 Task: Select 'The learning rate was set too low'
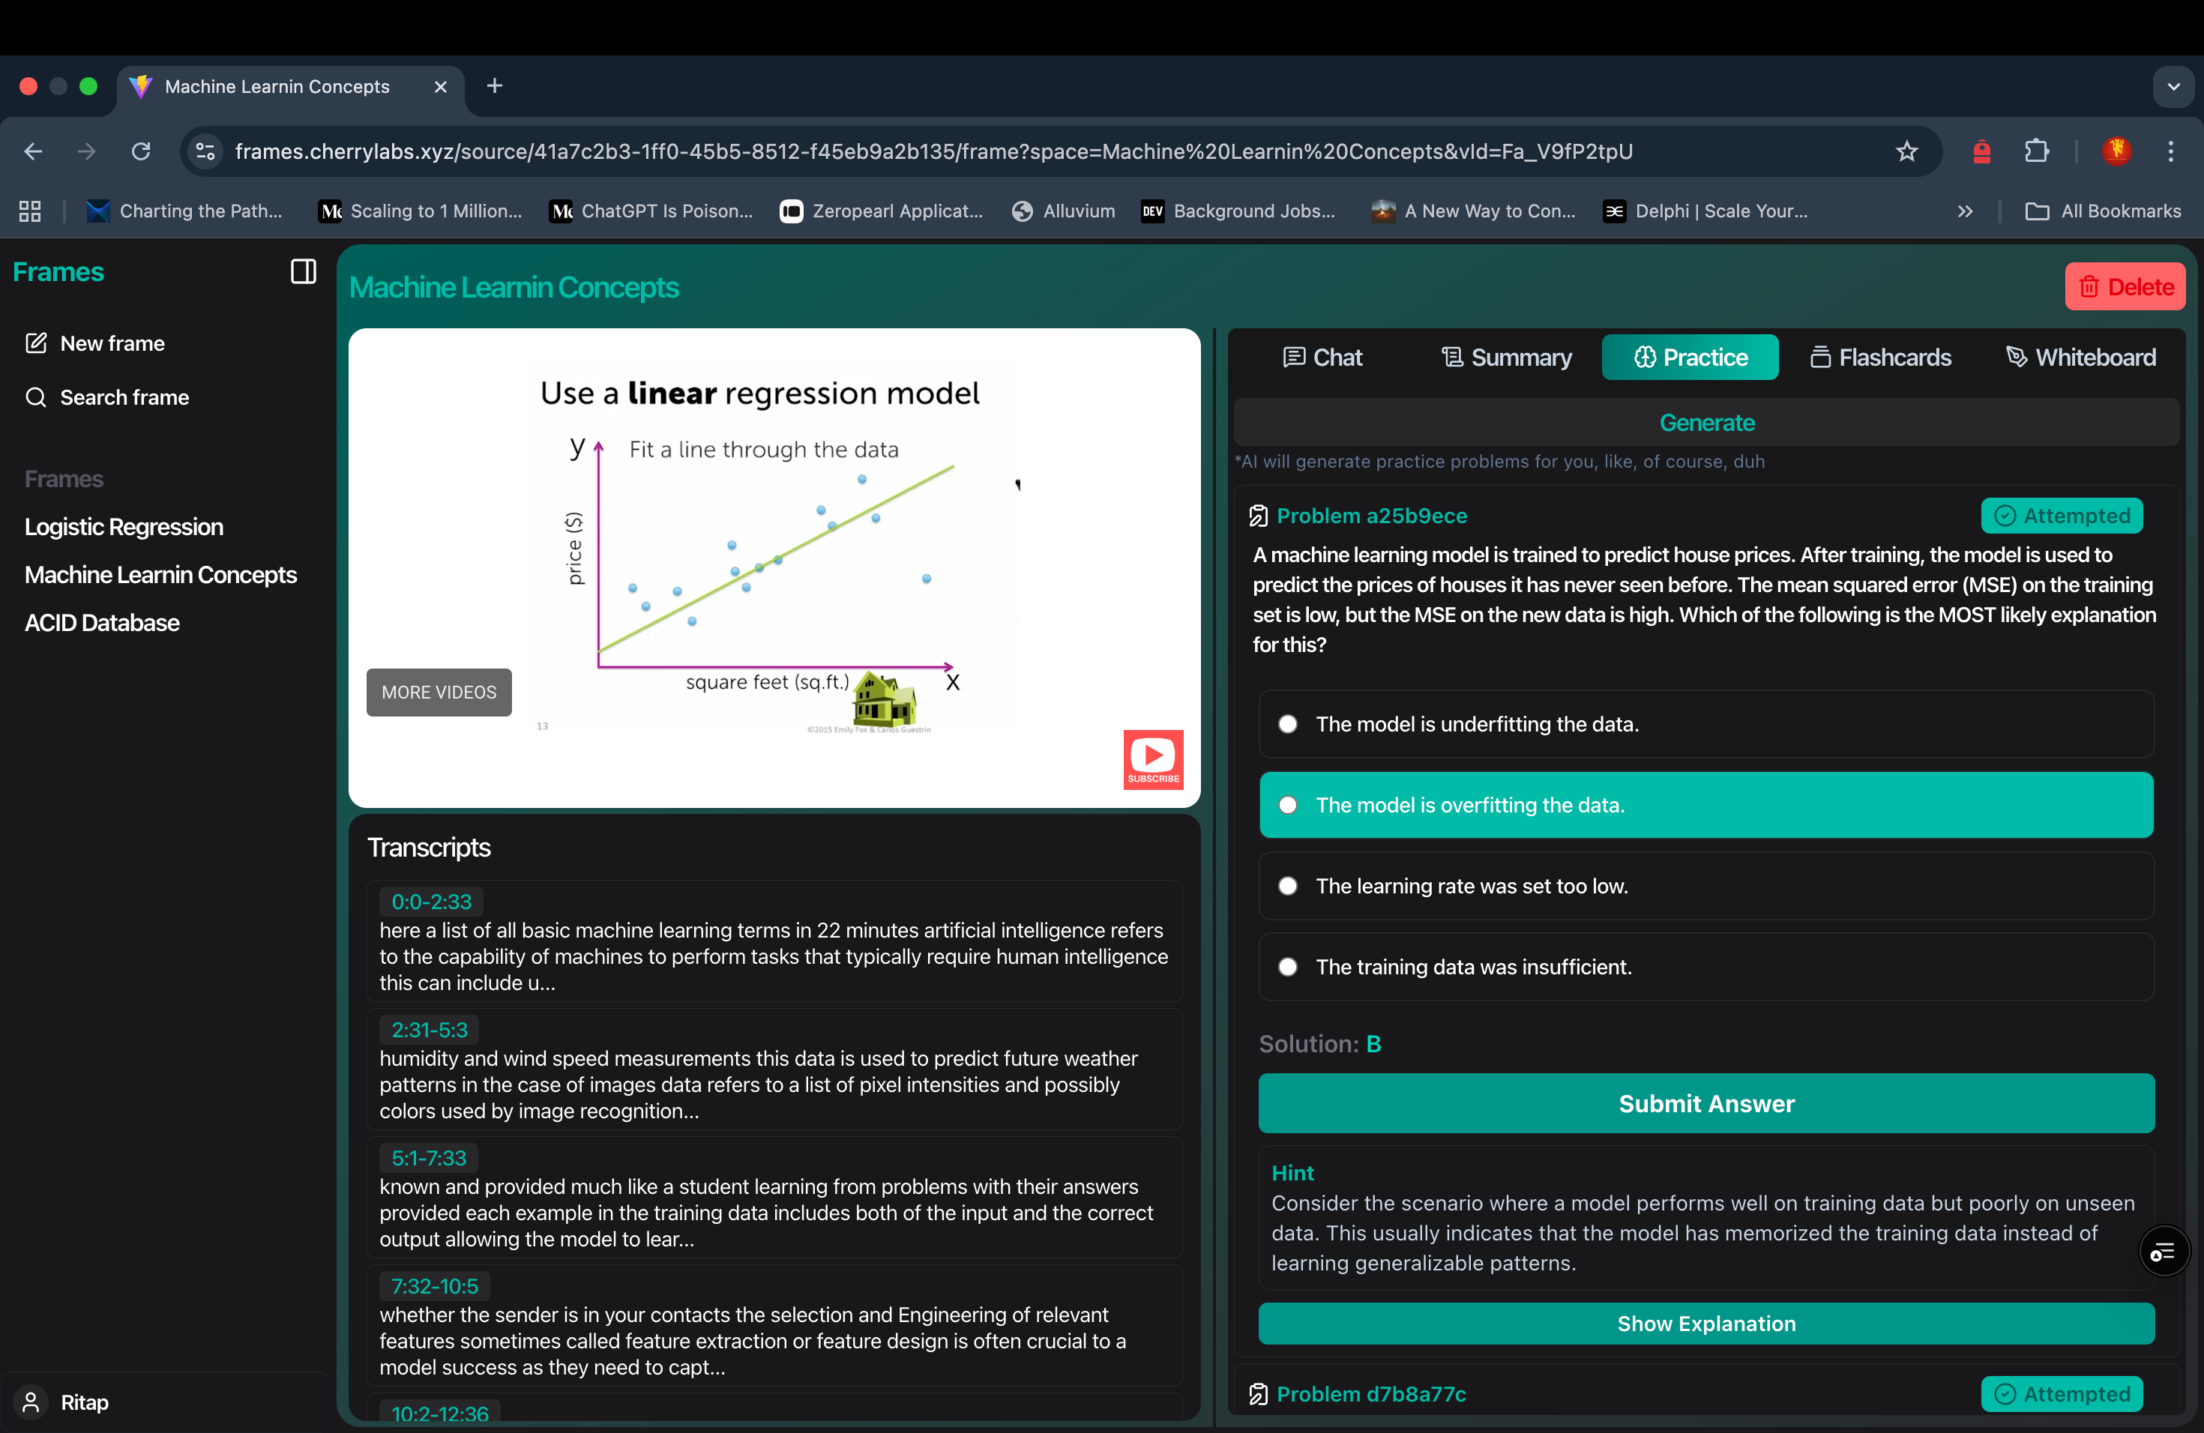[x=1287, y=886]
